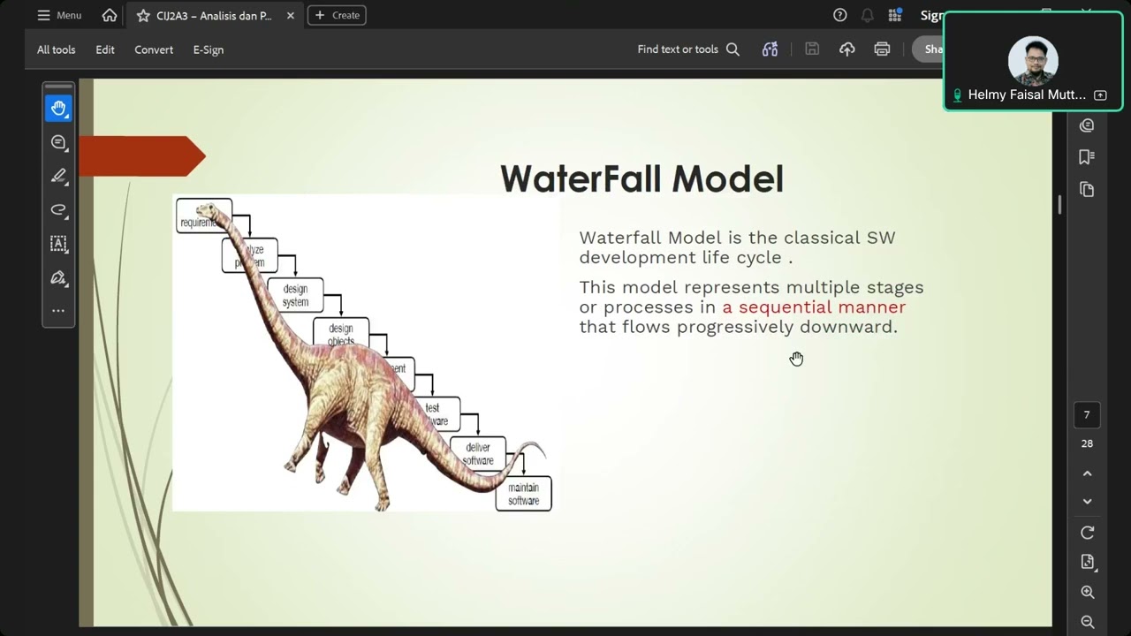The image size is (1131, 636).
Task: Open the notifications bell icon
Action: [868, 15]
